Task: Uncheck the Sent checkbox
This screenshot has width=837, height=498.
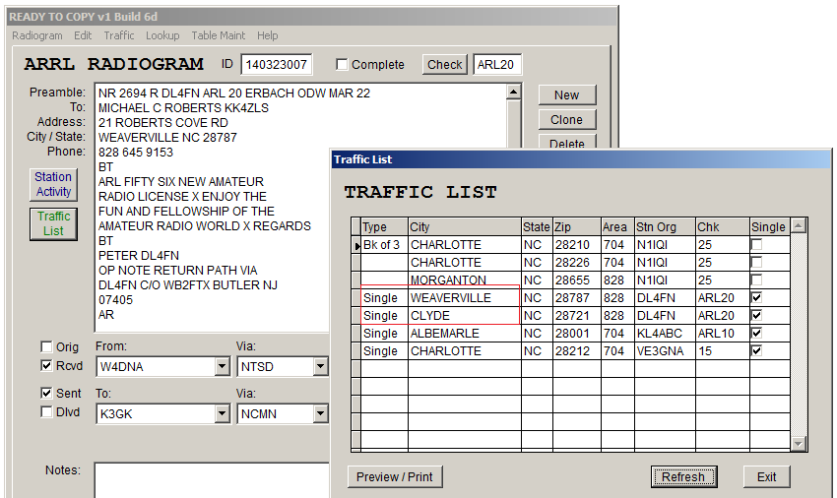Action: 46,393
